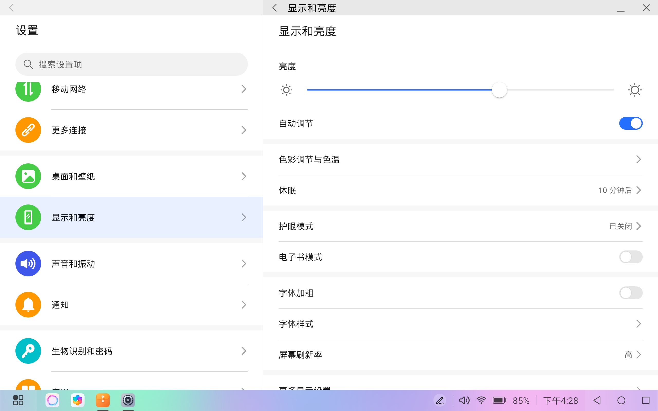Tap the orange link icon for More Connections
658x411 pixels.
[x=28, y=130]
